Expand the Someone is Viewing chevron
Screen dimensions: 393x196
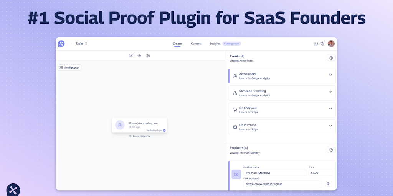tap(330, 92)
